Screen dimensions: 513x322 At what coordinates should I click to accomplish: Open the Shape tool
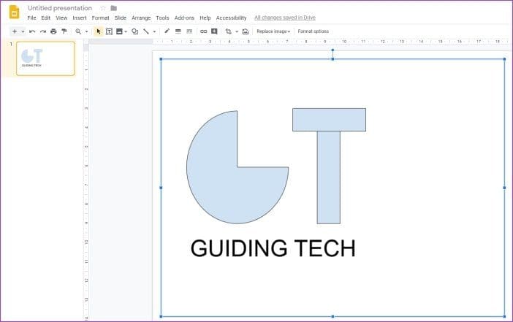134,31
